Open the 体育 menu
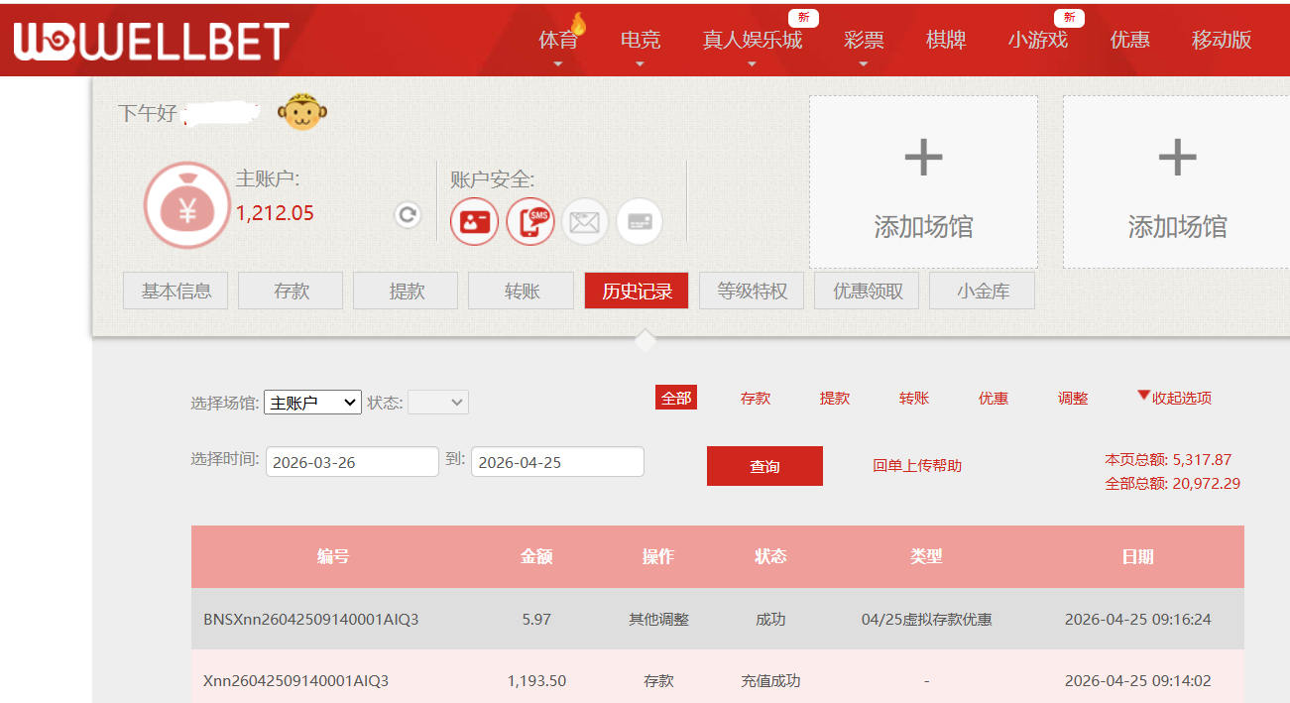 [558, 41]
